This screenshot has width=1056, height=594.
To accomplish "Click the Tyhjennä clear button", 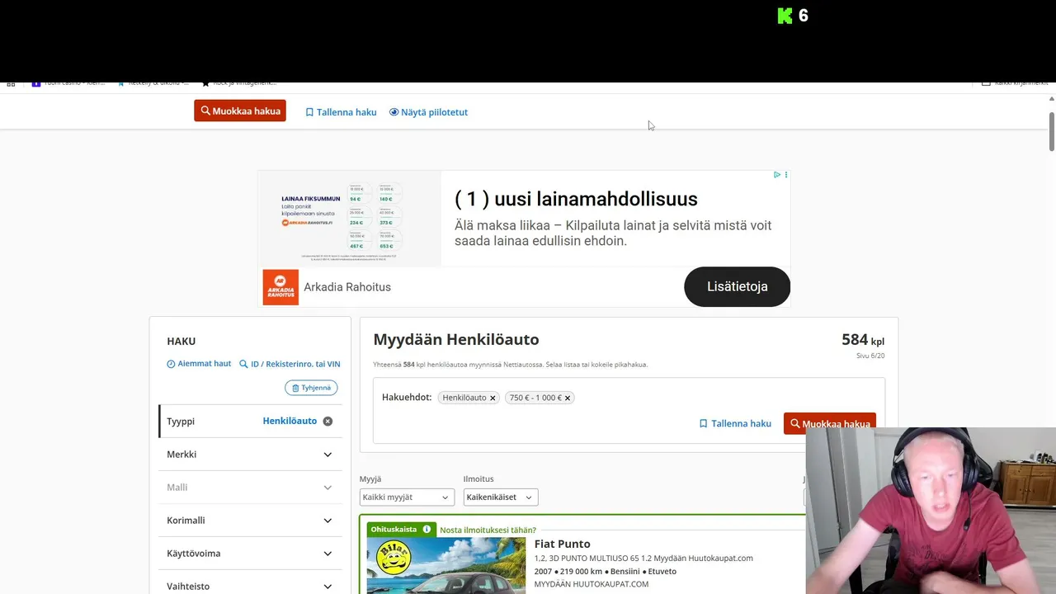I will pyautogui.click(x=311, y=388).
